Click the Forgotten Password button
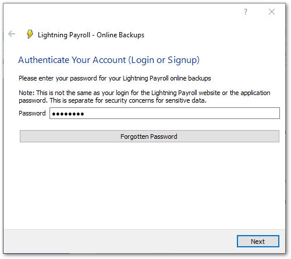Screen dimensions: 291x259 150,136
